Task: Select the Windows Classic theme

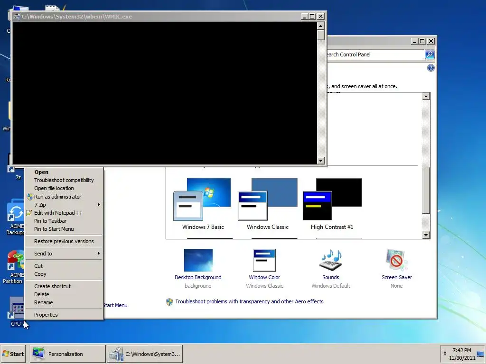Action: [x=268, y=204]
